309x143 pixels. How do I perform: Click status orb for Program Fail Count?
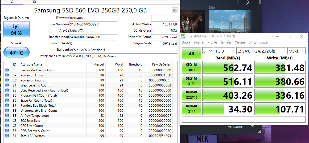coord(7,96)
